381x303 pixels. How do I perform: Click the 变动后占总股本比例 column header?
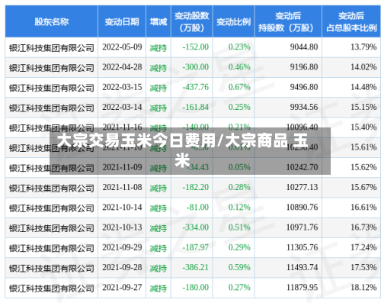click(351, 22)
